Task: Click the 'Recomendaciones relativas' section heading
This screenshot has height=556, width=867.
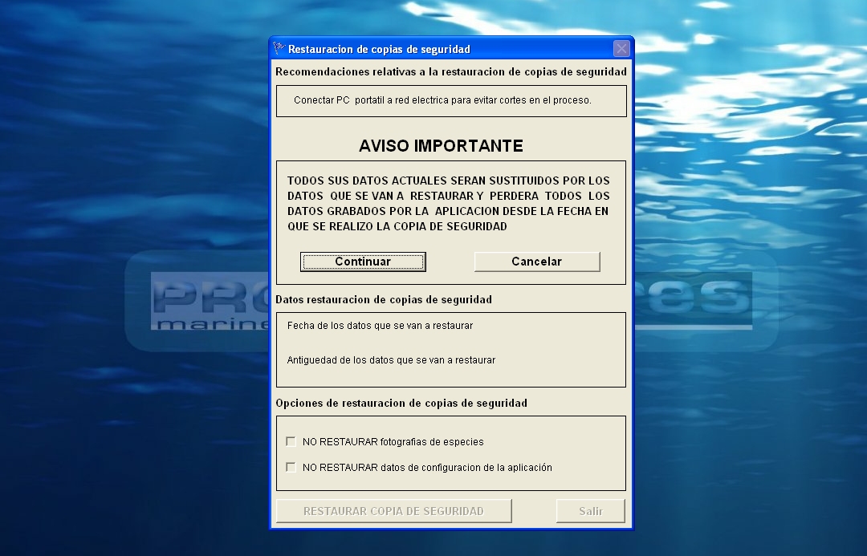Action: (450, 71)
